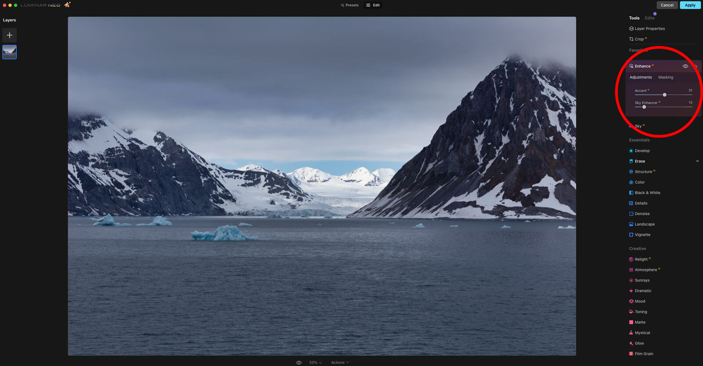Select the Crop tool icon
The image size is (703, 366).
(x=631, y=39)
